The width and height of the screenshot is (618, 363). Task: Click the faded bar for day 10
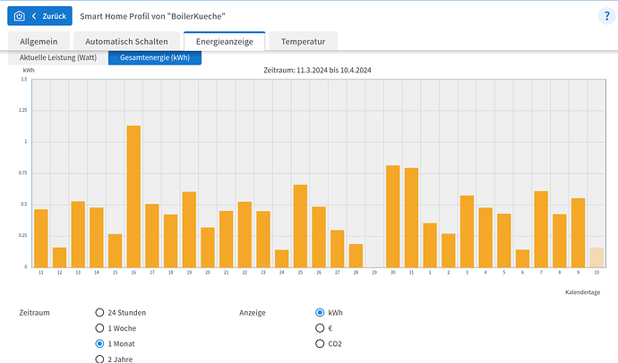coord(597,257)
